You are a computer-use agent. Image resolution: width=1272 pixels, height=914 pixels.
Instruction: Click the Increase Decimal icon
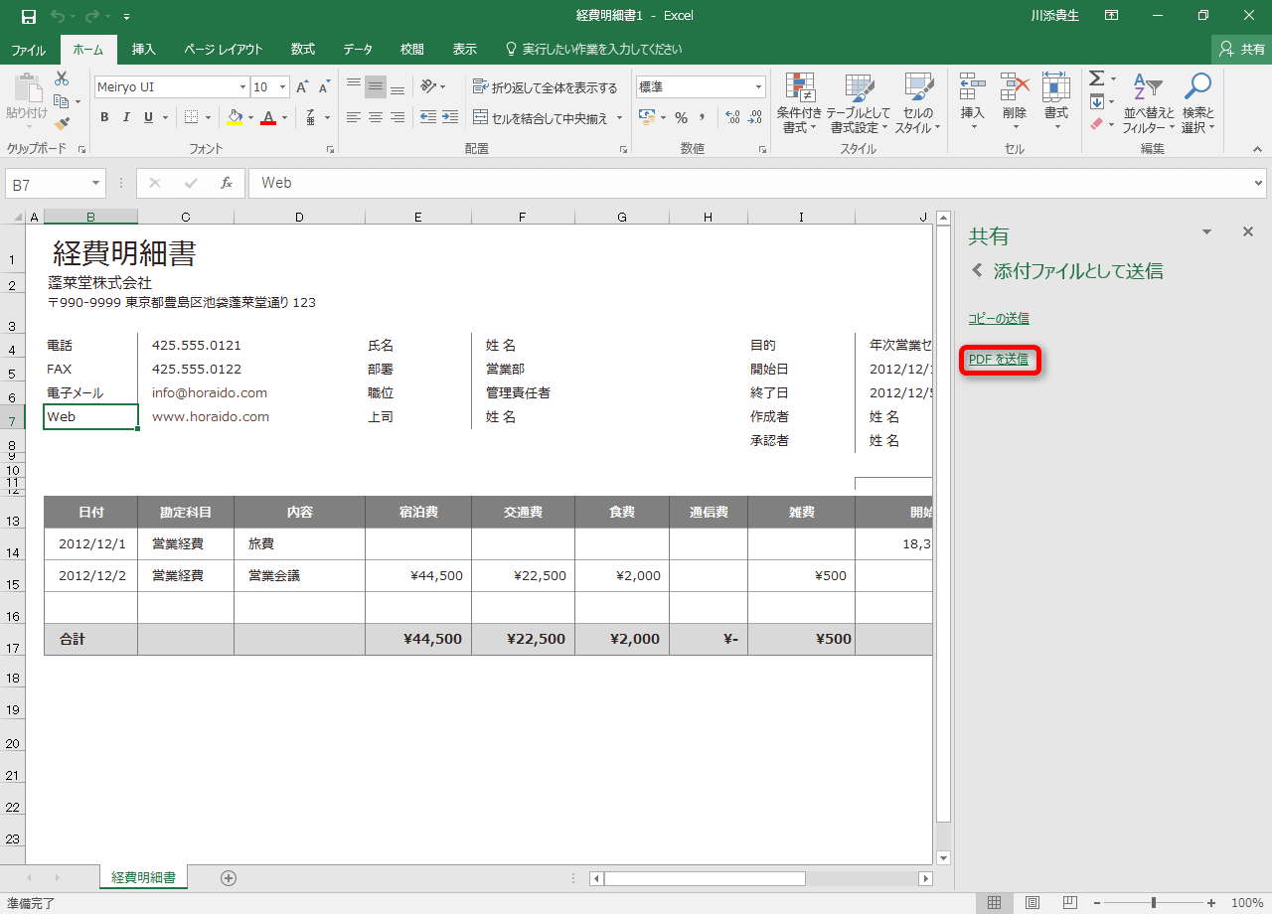[x=733, y=117]
